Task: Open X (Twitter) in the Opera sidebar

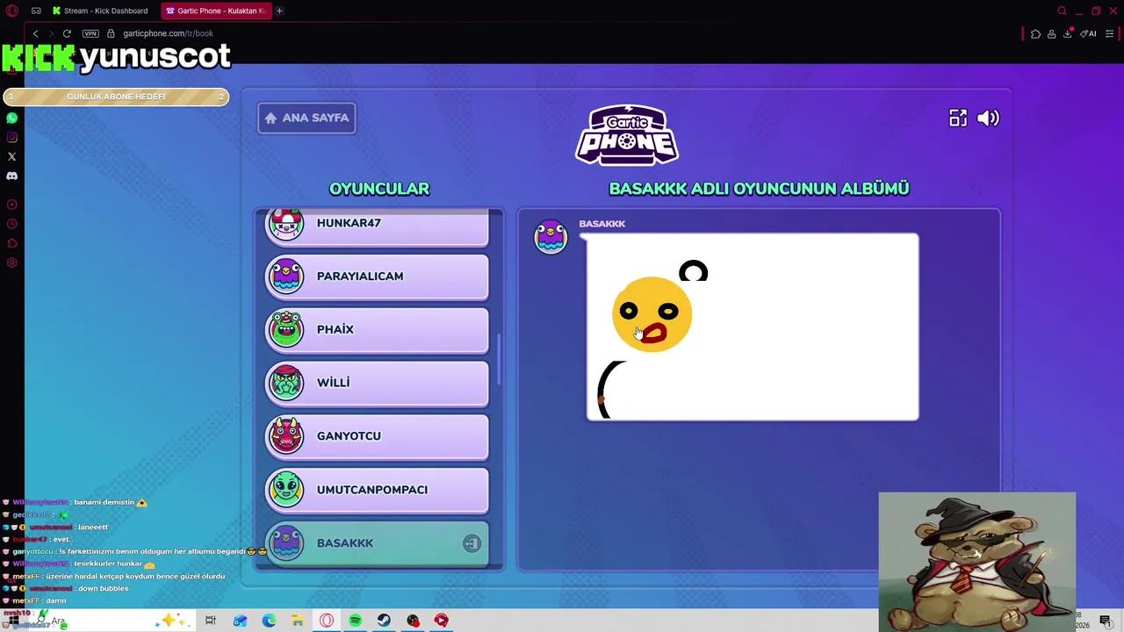Action: pos(12,156)
